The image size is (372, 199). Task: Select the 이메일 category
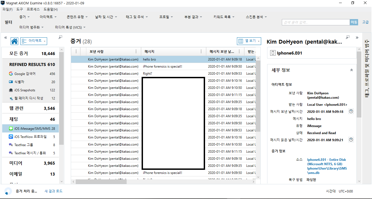[x=30, y=174]
